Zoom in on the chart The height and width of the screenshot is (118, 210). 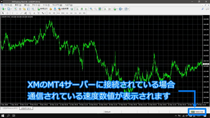[91, 9]
